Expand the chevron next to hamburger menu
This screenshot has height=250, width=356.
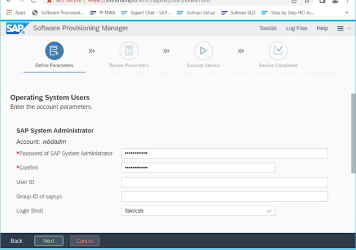349,29
